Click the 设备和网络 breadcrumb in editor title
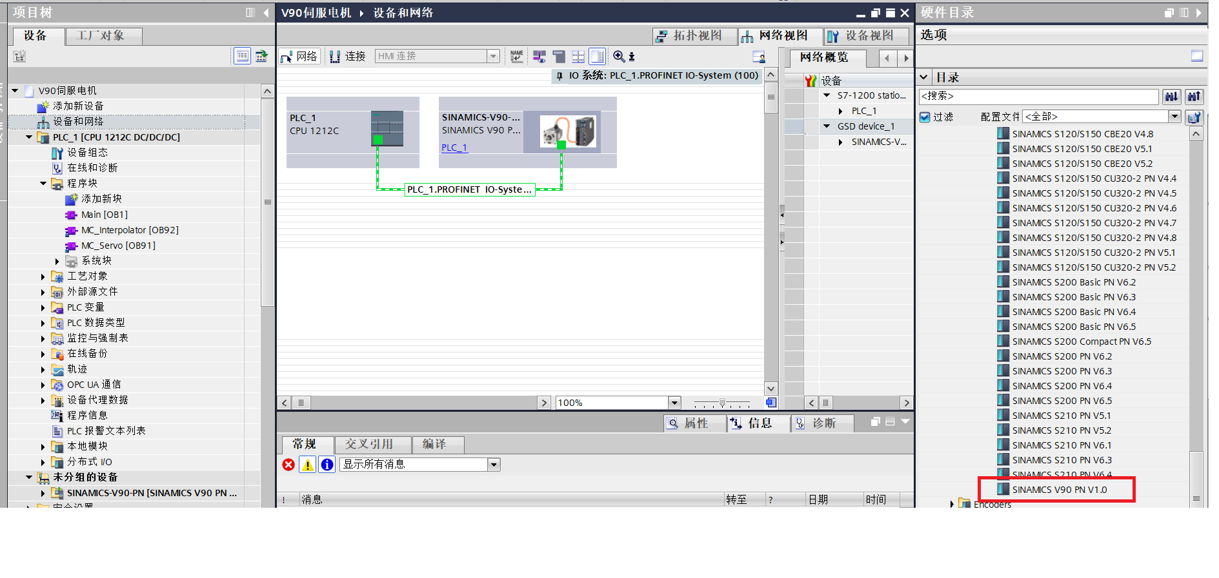1219x578 pixels. [x=403, y=13]
